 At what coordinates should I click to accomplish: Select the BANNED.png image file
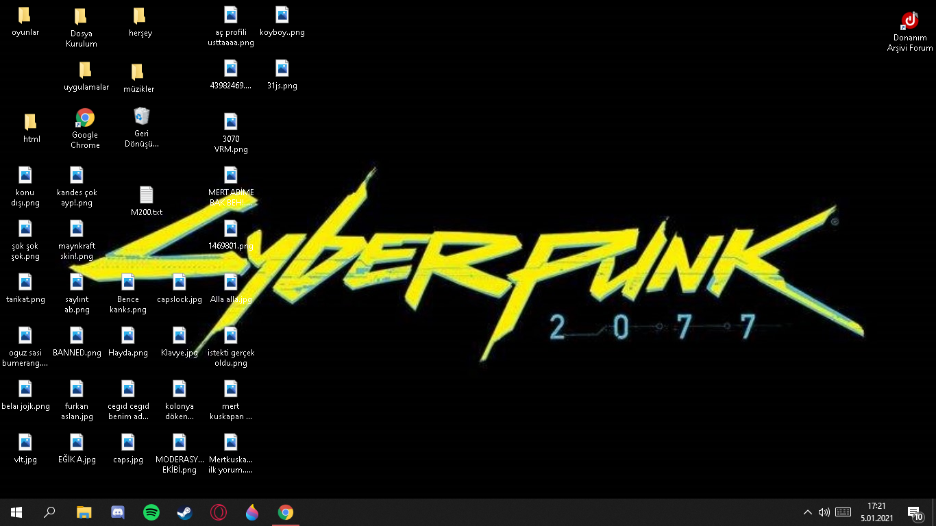(77, 342)
